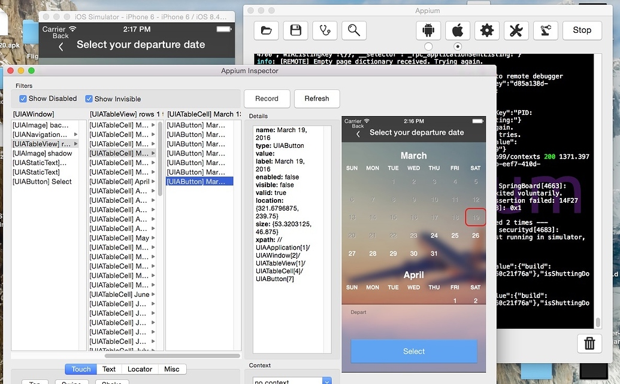Expand the June UIATableCell arrow
The image size is (620, 384).
153,294
